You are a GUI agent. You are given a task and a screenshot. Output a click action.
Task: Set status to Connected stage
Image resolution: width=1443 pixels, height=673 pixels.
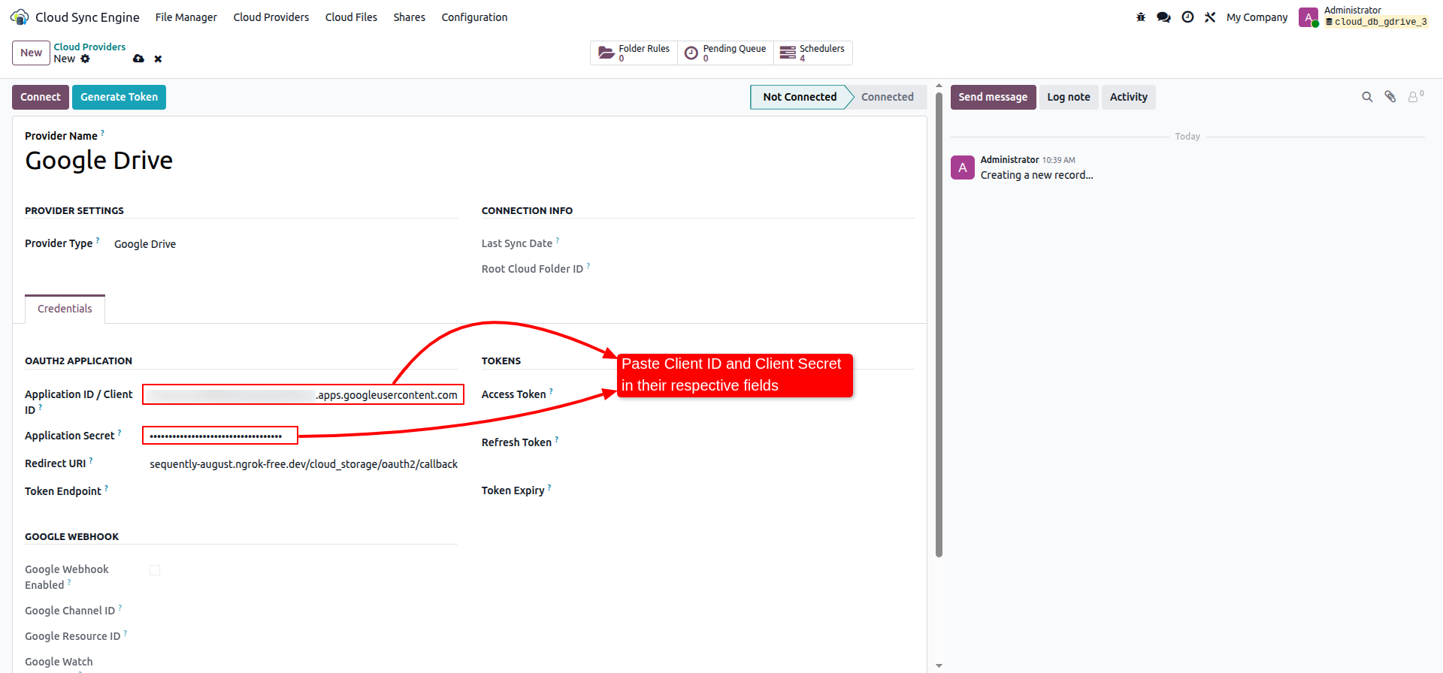(887, 97)
